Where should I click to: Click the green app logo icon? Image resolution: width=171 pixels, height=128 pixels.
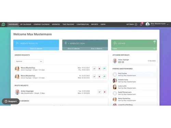click(3, 24)
